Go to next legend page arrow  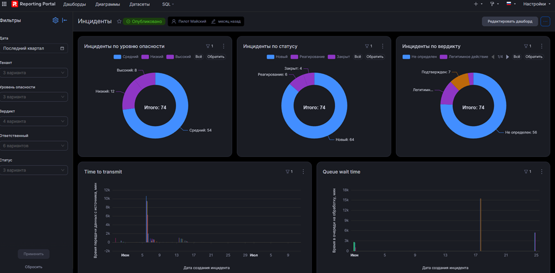coord(508,57)
